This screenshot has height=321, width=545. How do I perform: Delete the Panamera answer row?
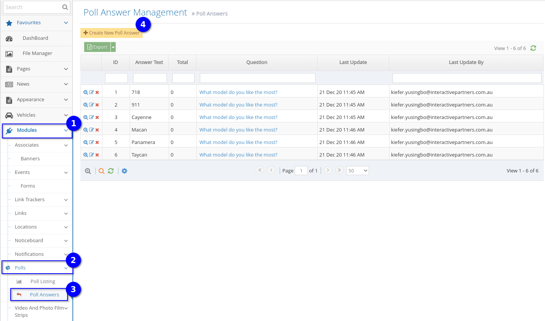tap(97, 142)
